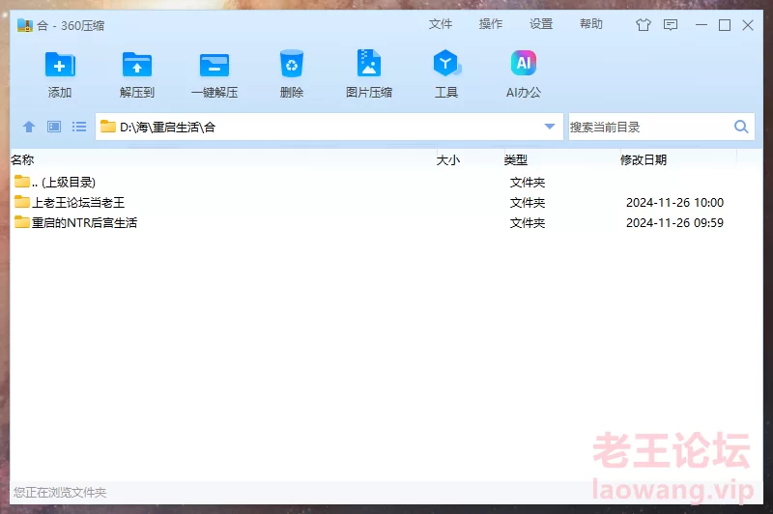The width and height of the screenshot is (773, 514).
Task: Open the 工具 (Tools) icon
Action: 446,63
